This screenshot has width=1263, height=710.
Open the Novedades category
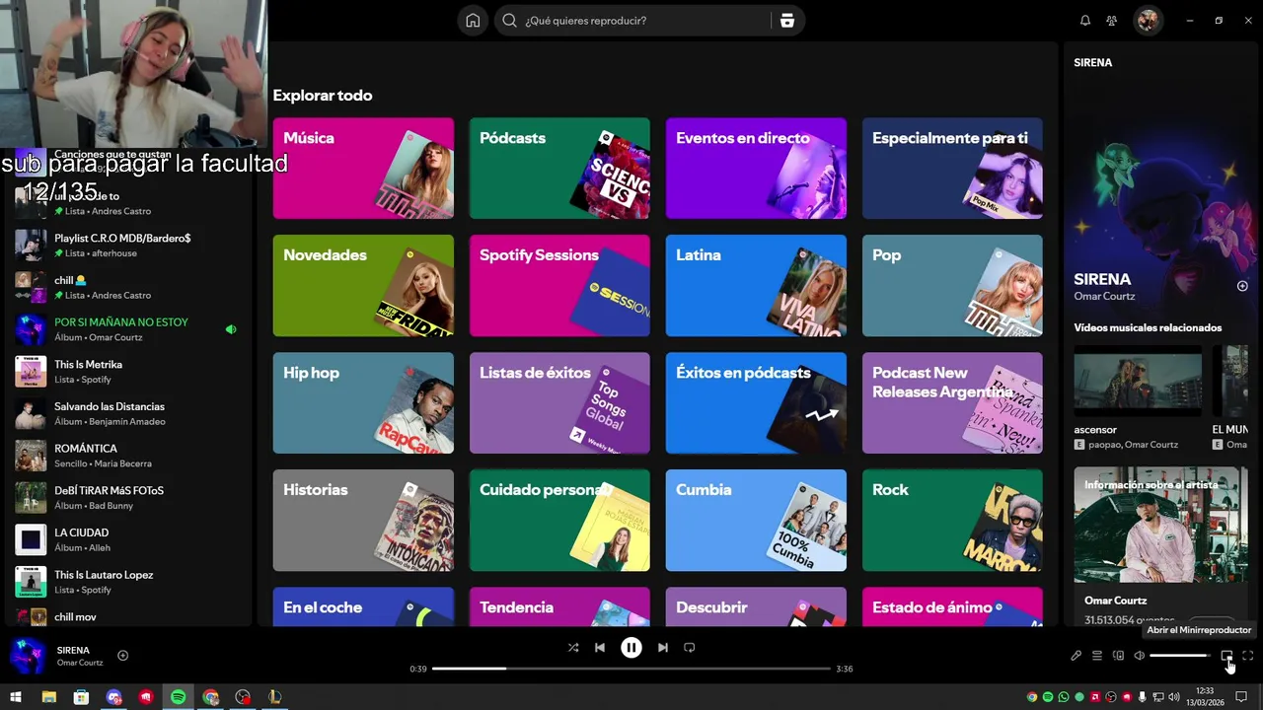[363, 286]
